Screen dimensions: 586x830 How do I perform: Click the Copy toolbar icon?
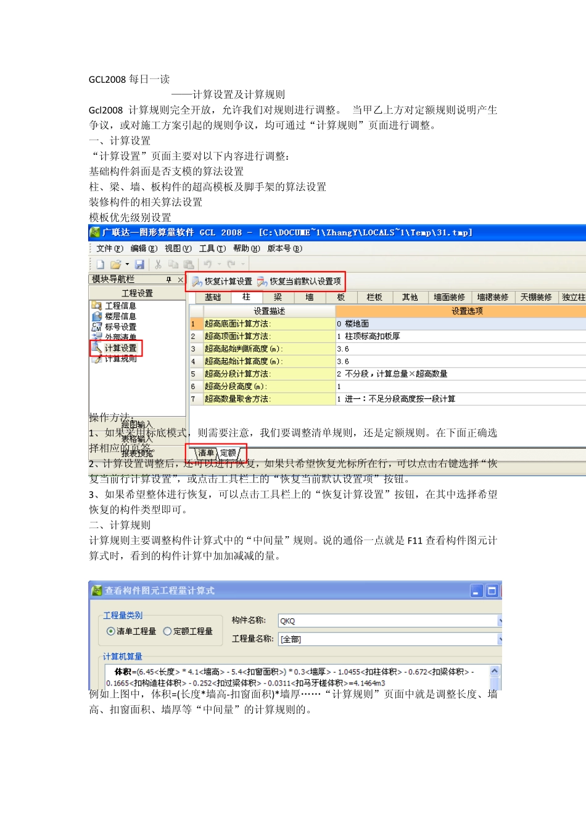(173, 264)
